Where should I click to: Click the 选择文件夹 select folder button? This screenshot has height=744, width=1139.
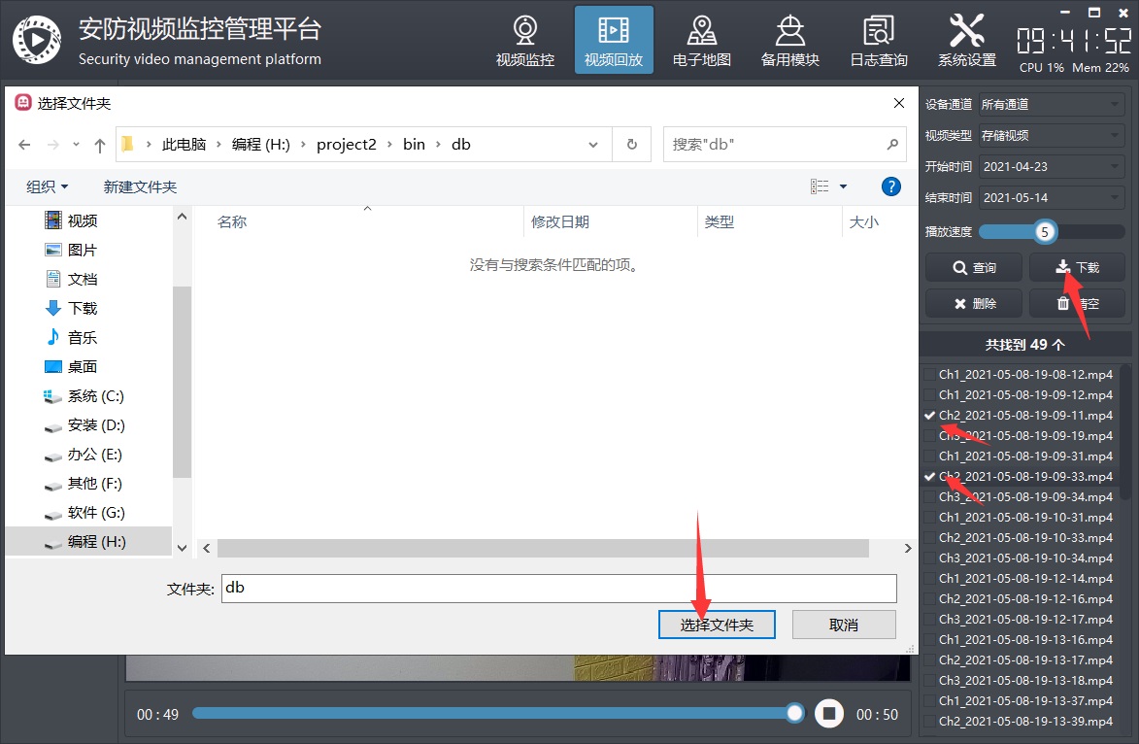(717, 625)
